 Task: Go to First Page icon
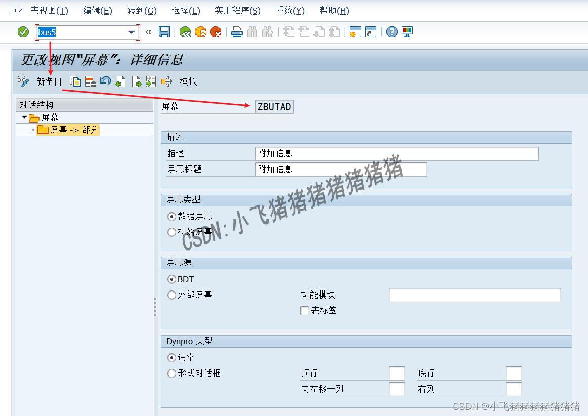[x=288, y=32]
